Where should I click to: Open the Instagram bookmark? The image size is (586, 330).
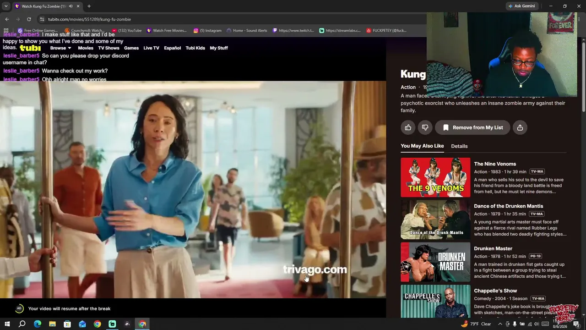tap(207, 31)
